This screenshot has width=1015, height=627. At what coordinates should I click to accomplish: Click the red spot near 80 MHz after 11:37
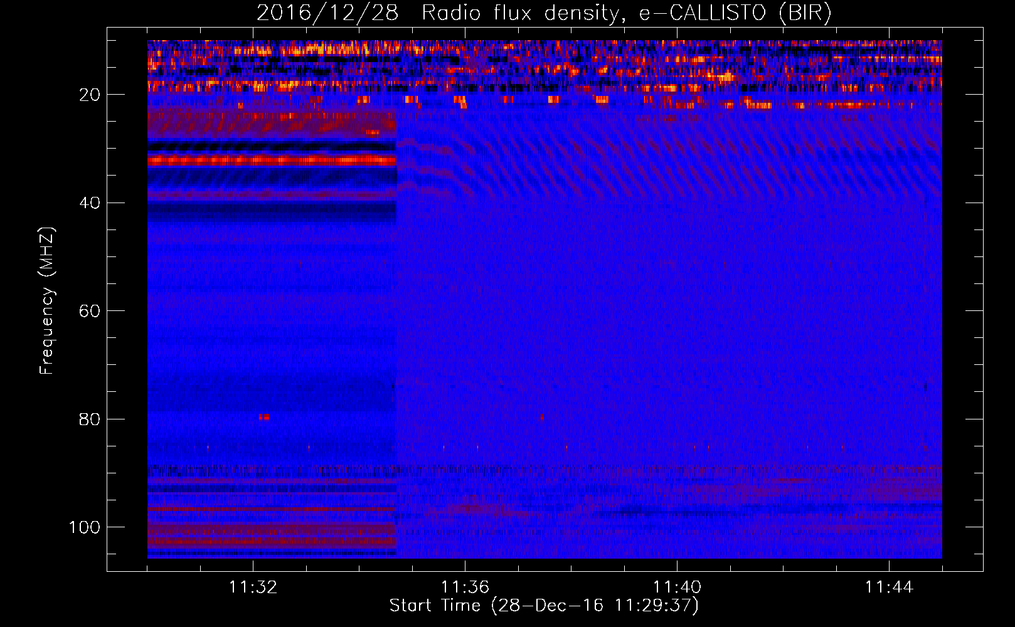click(542, 417)
